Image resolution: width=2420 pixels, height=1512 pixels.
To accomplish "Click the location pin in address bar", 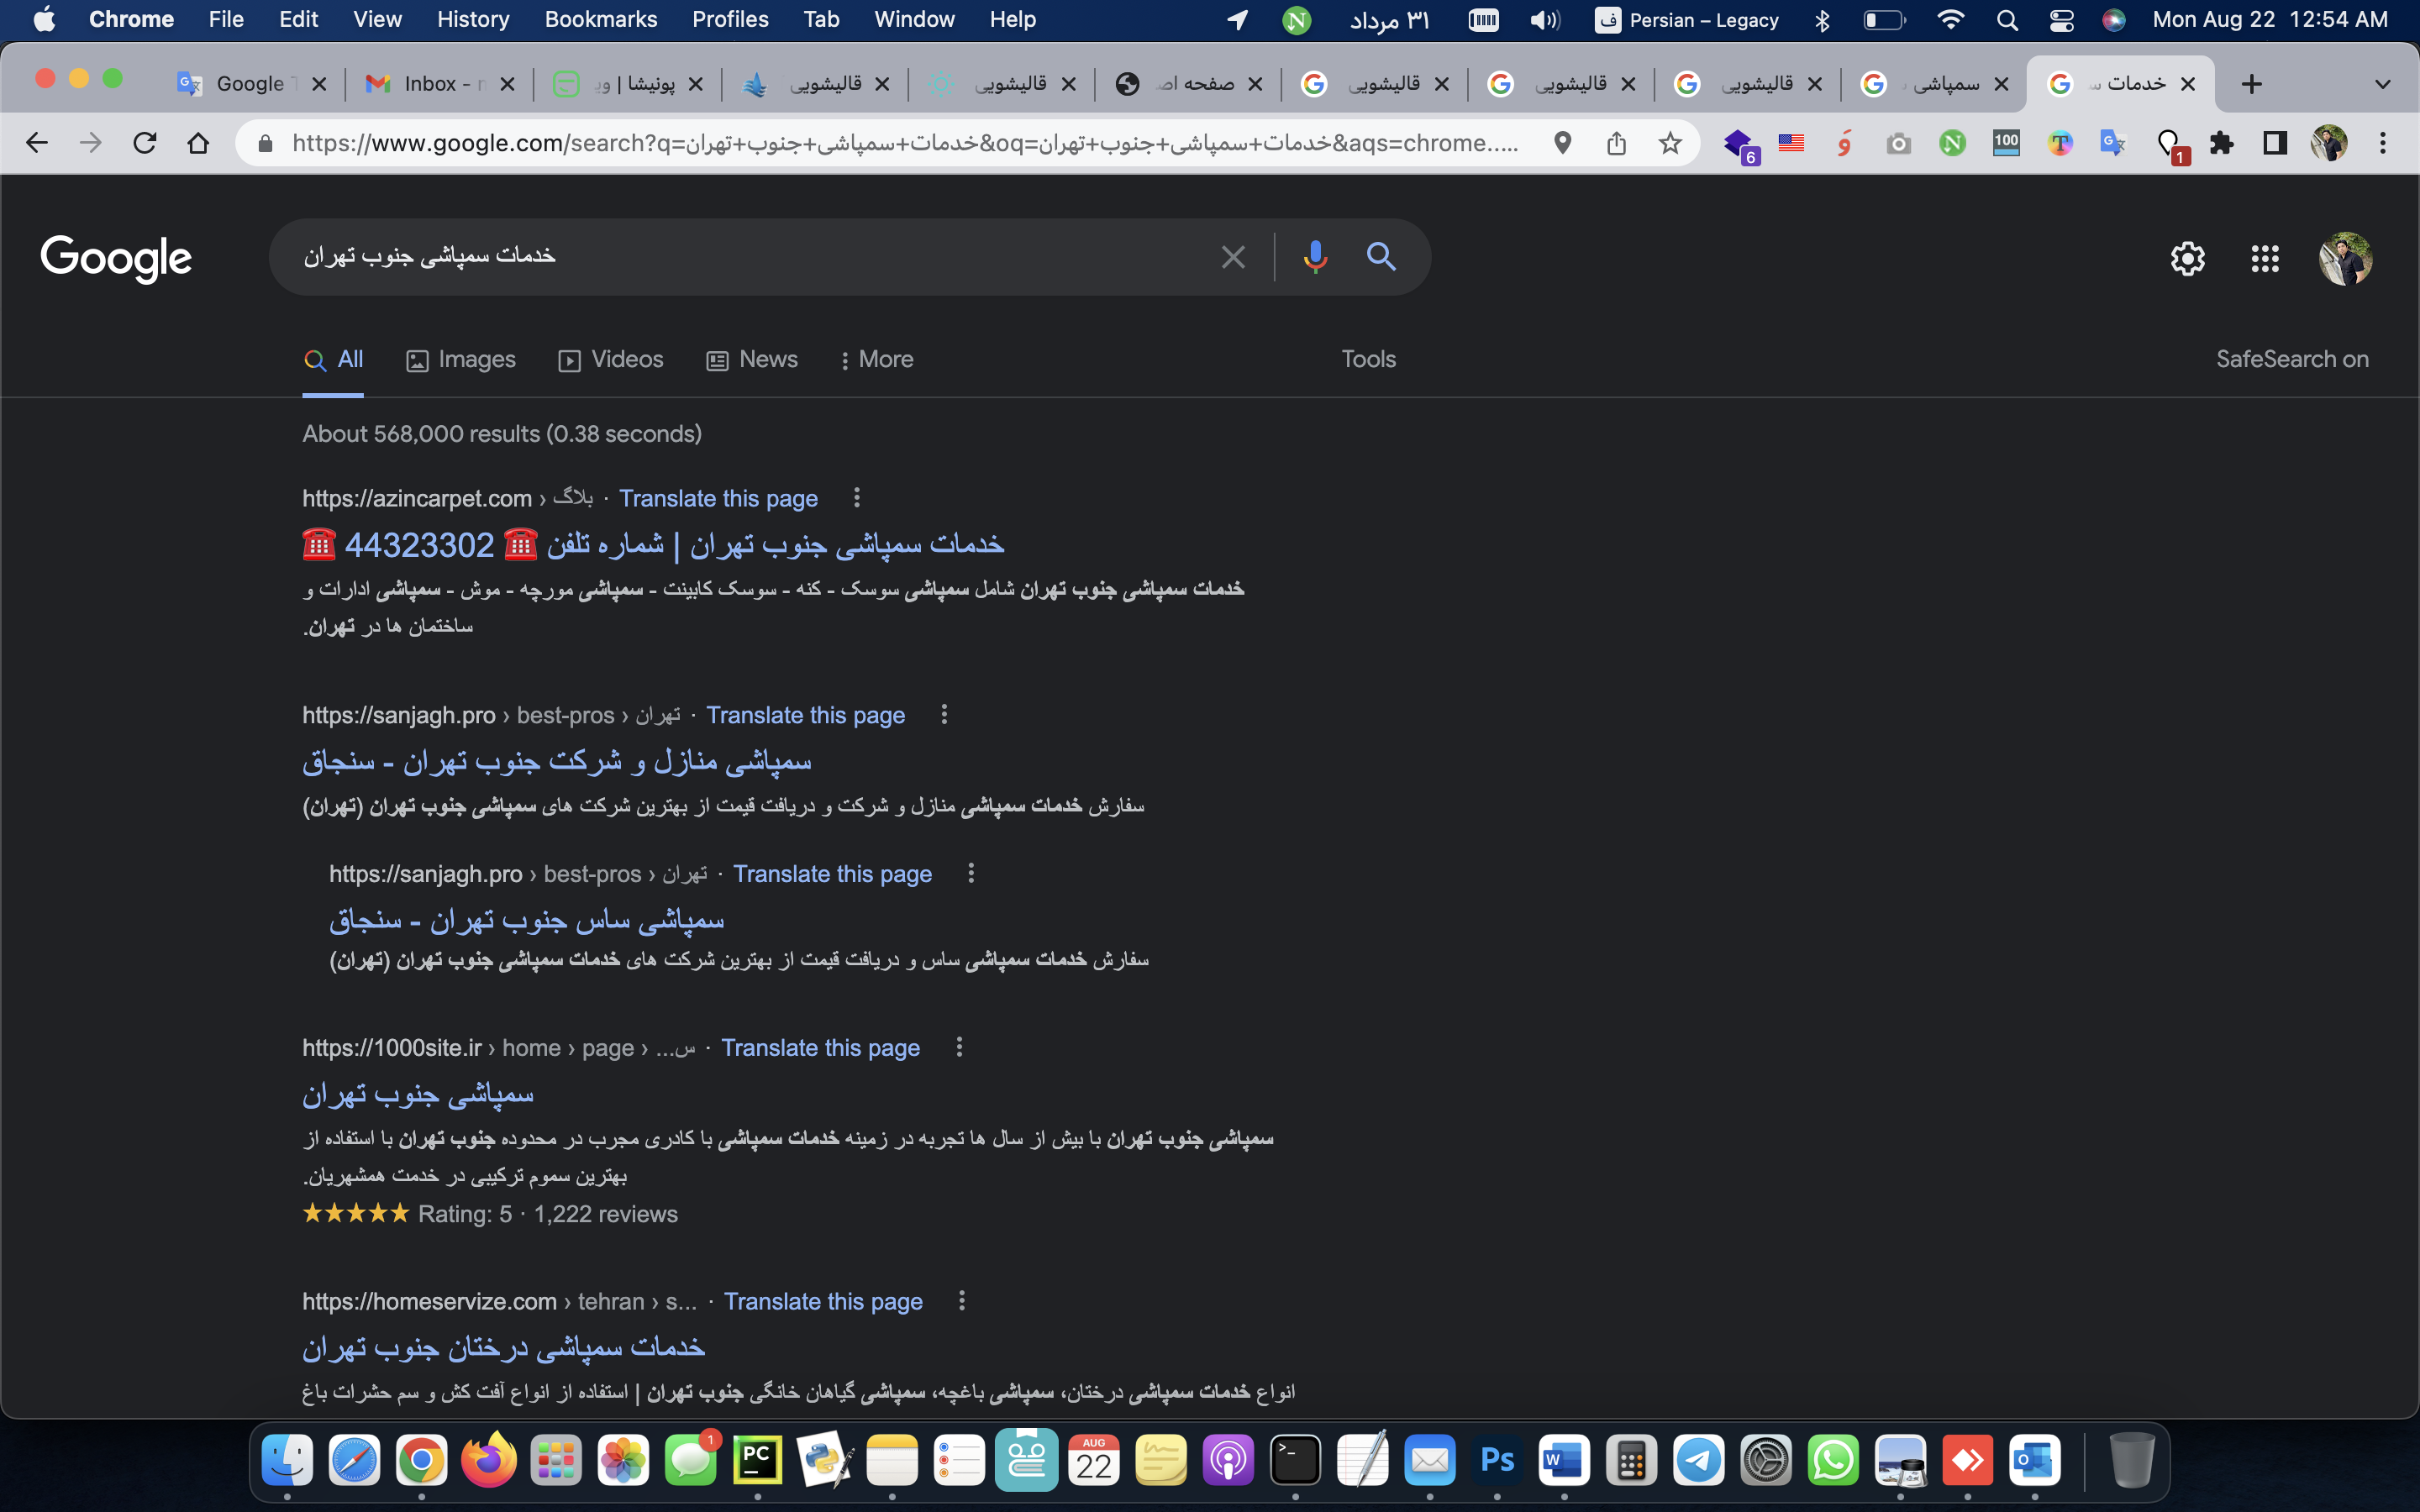I will [1562, 143].
